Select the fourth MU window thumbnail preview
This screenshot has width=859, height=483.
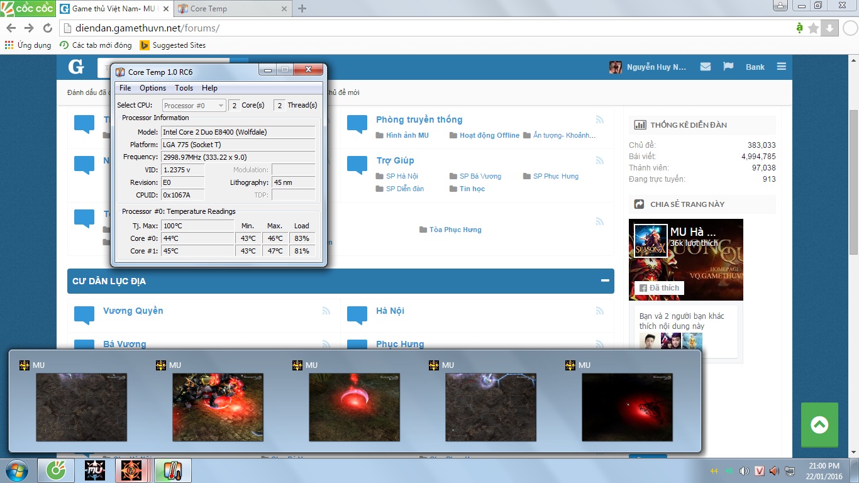point(490,407)
